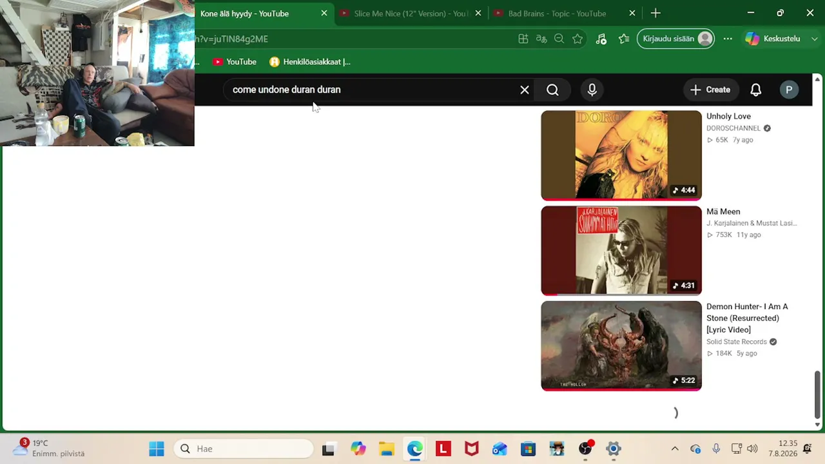This screenshot has width=825, height=464.
Task: Open a new browser tab
Action: (x=655, y=14)
